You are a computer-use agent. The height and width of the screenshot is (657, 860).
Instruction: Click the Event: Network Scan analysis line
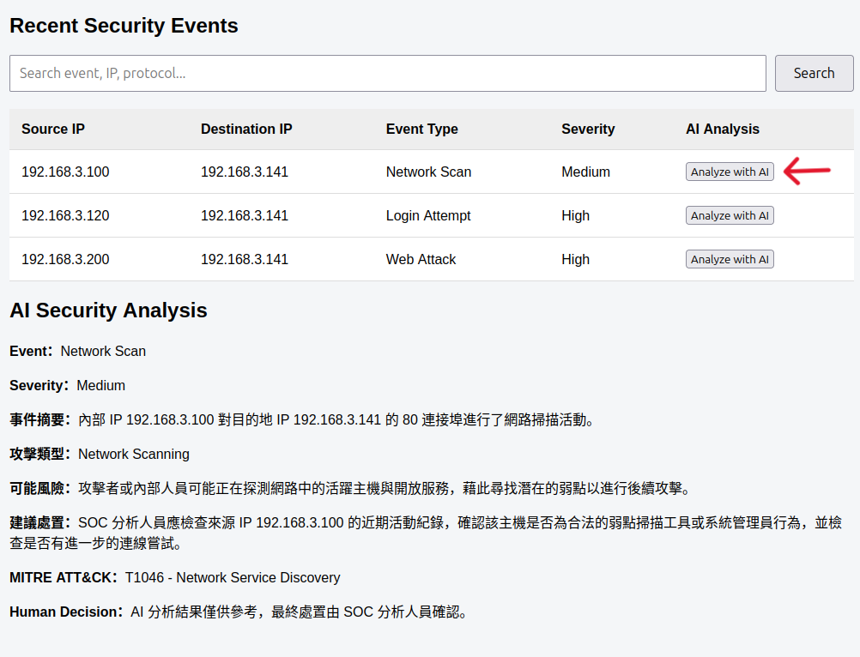[78, 351]
